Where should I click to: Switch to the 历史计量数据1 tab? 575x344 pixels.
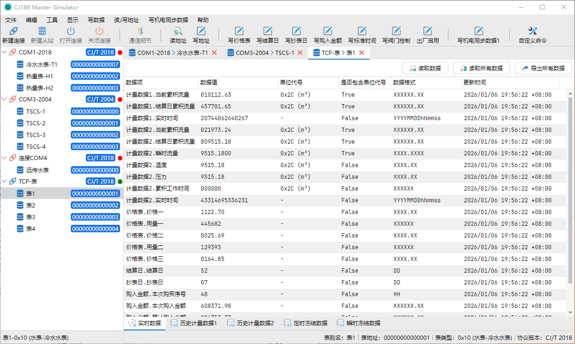[x=194, y=323]
